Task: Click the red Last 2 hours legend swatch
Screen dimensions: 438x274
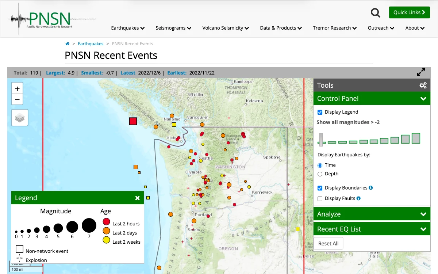Action: (x=107, y=221)
